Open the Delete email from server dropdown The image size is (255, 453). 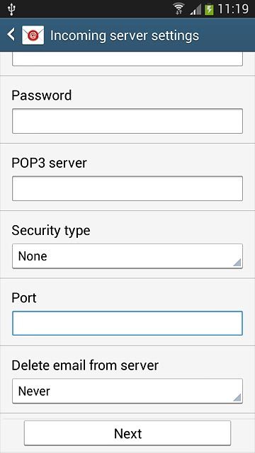pyautogui.click(x=127, y=391)
